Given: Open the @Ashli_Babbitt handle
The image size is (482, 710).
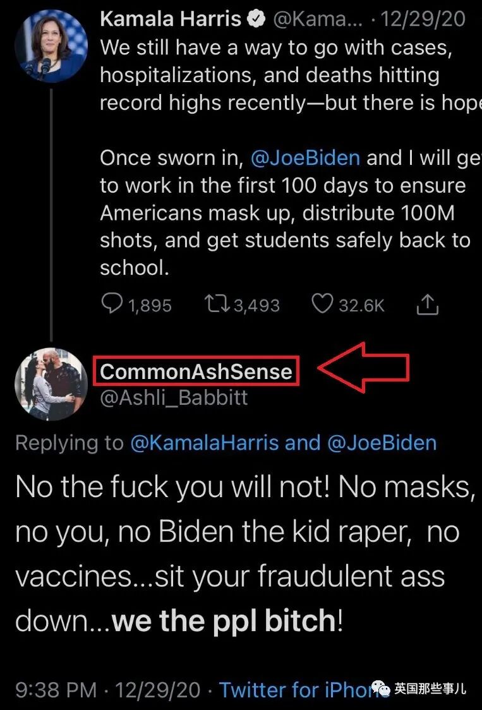Looking at the screenshot, I should 173,398.
